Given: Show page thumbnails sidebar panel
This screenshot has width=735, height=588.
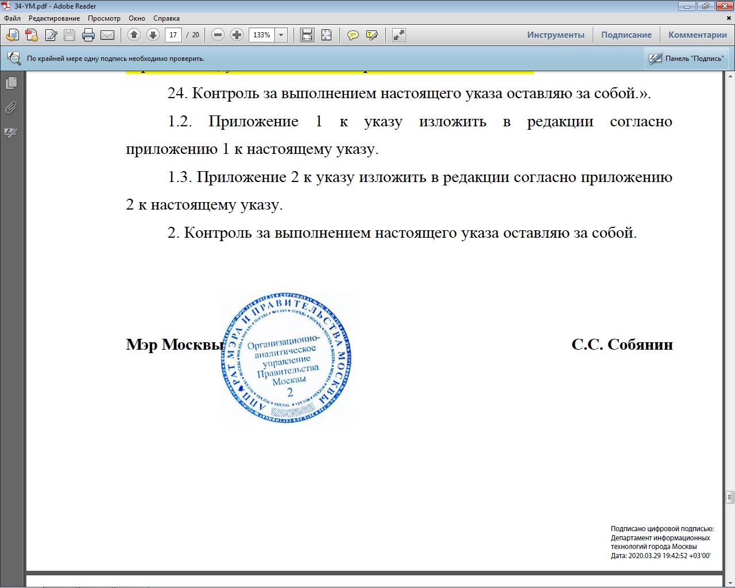Looking at the screenshot, I should pos(11,83).
